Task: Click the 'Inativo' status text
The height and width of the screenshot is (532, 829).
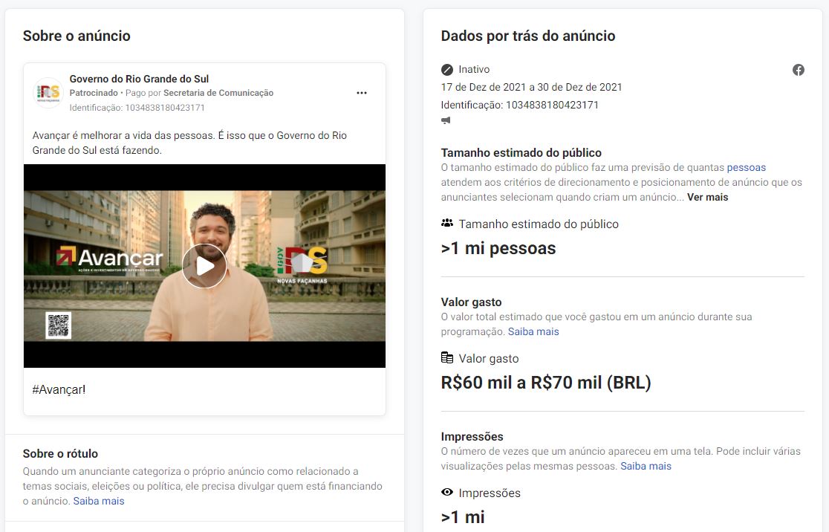Action: click(x=474, y=70)
